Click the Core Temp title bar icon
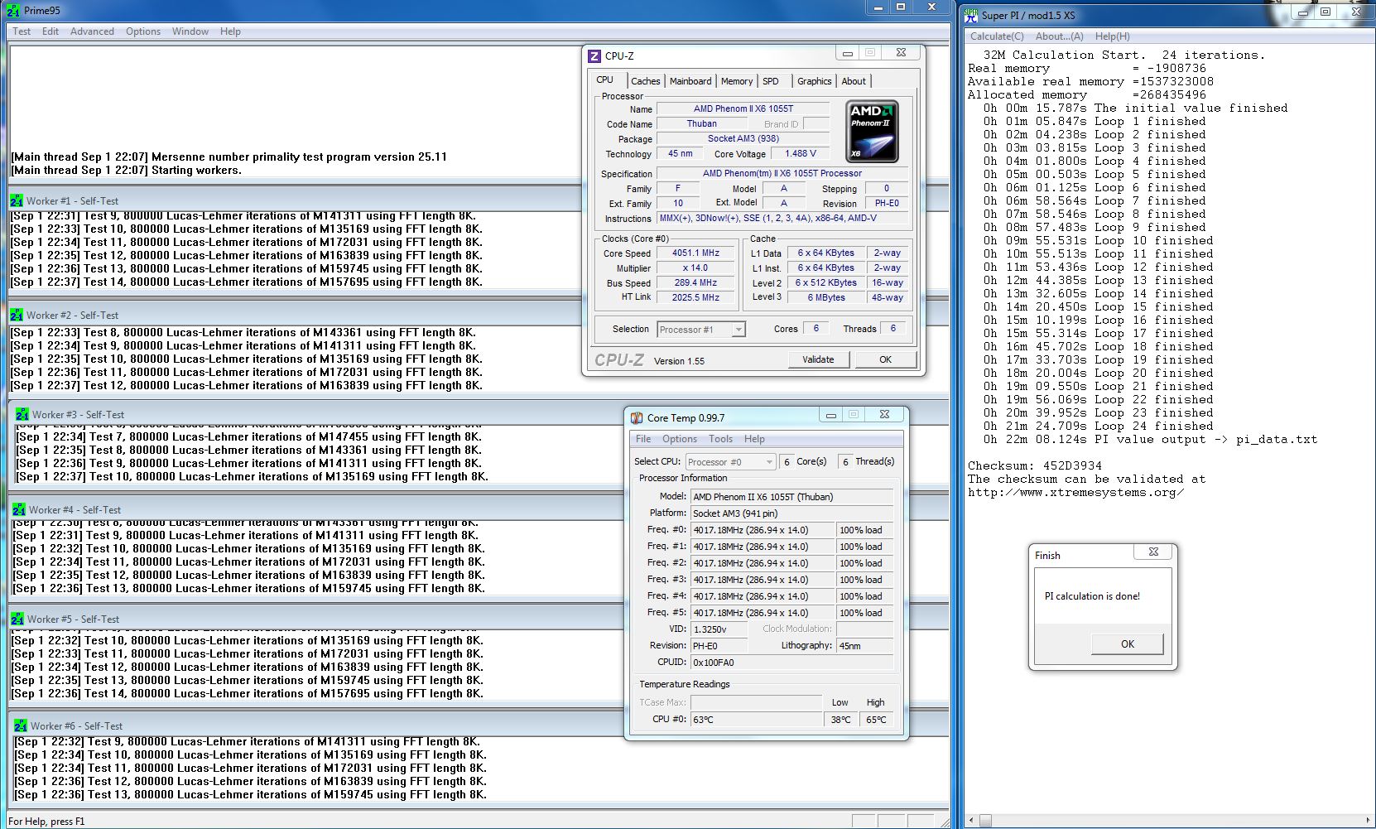Screen dimensions: 1376x829 click(x=637, y=418)
